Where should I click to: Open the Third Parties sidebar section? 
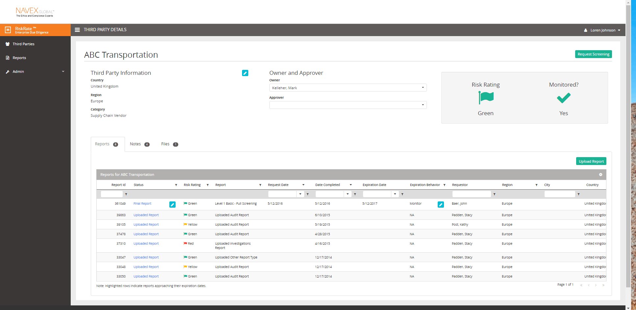(x=23, y=44)
